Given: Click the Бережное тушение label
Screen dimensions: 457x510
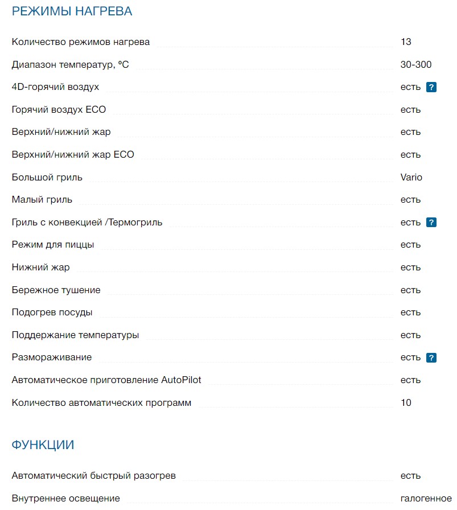Looking at the screenshot, I should coord(56,290).
